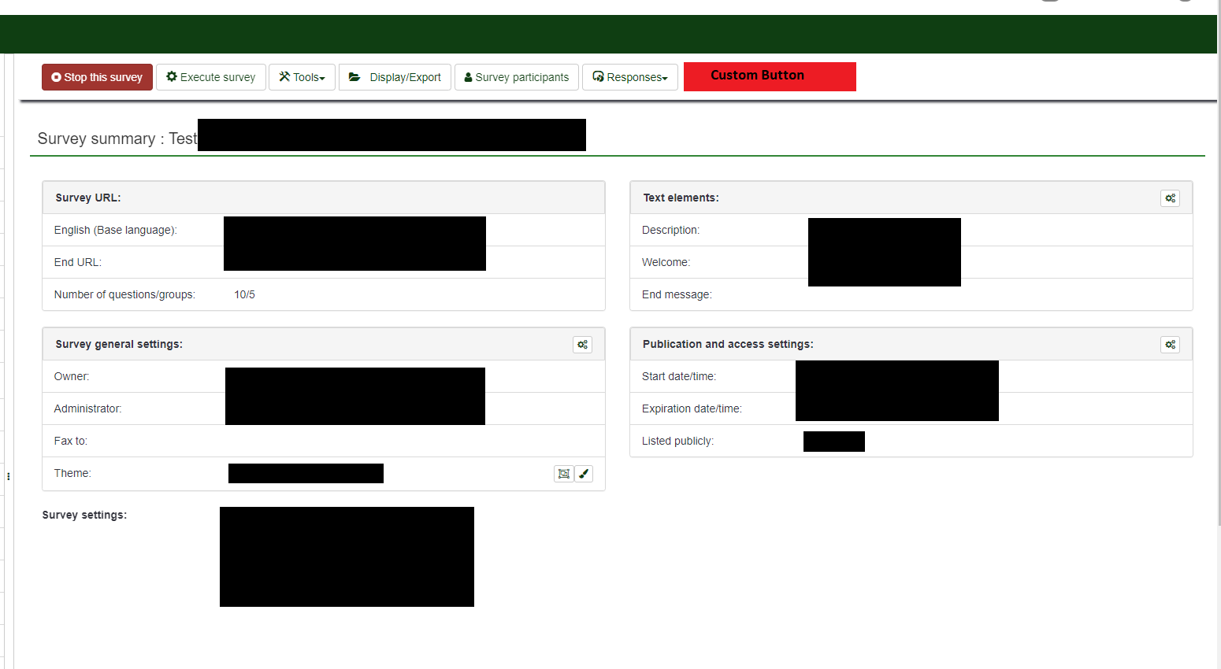Viewport: 1221px width, 669px height.
Task: Click the Expiration date/time label
Action: click(x=692, y=408)
